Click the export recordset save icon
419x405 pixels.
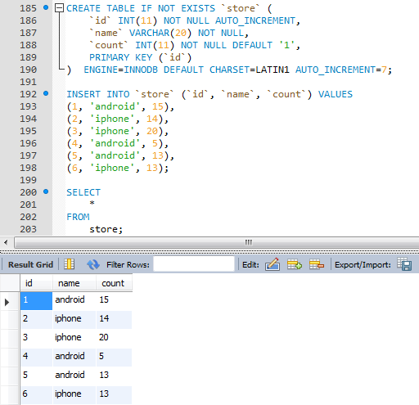click(404, 264)
